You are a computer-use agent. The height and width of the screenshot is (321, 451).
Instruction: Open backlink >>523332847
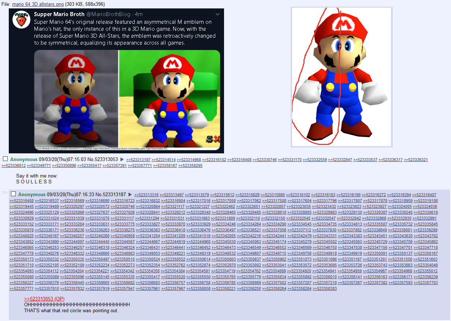click(340, 160)
